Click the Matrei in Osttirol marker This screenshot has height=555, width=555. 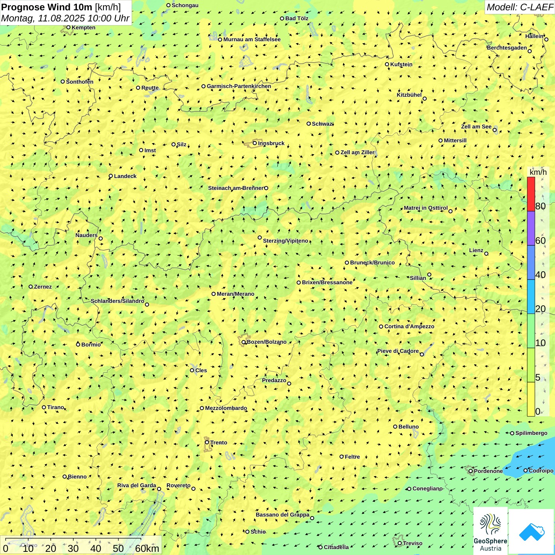coord(450,211)
